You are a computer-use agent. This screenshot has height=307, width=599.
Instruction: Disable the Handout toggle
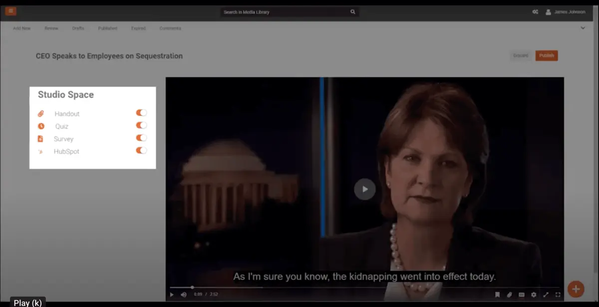[141, 113]
